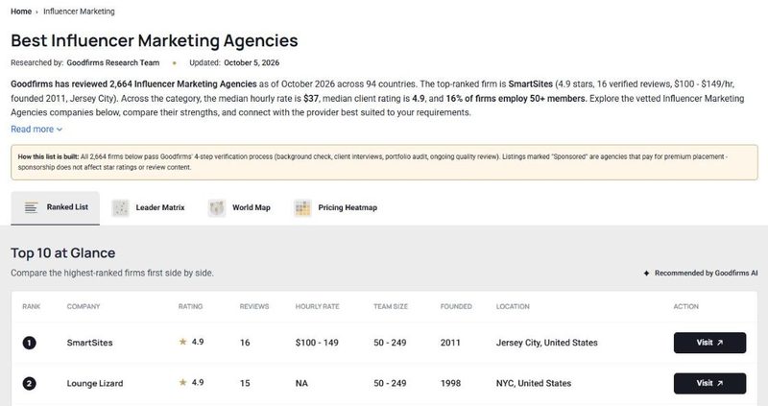Click the Leader Matrix grid icon
The height and width of the screenshot is (406, 768).
click(x=120, y=208)
